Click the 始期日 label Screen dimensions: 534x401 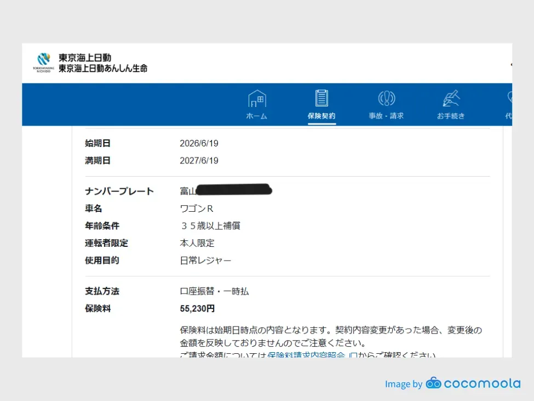[97, 143]
